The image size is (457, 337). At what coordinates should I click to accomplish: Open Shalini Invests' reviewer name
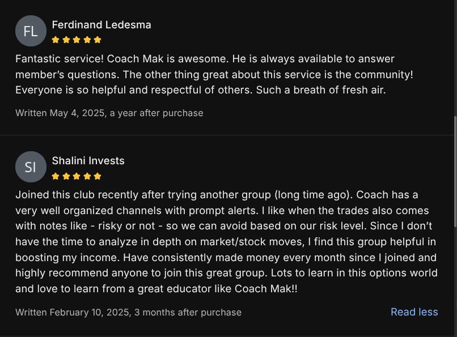88,161
